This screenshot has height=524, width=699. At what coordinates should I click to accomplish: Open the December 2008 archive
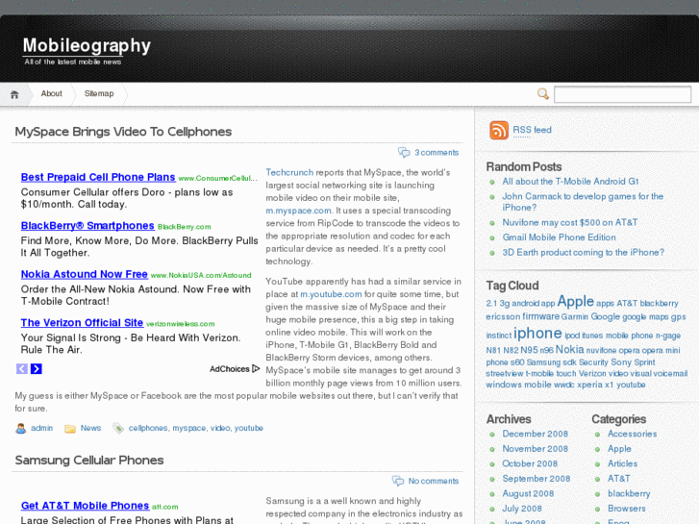(x=535, y=434)
